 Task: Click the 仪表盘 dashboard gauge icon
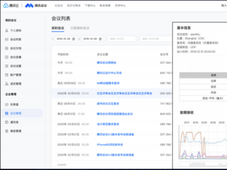[6, 104]
